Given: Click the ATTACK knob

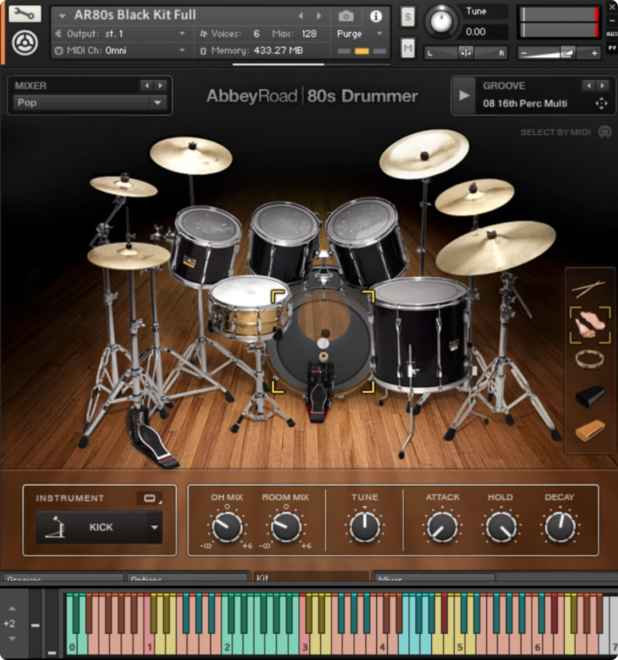Looking at the screenshot, I should [442, 526].
